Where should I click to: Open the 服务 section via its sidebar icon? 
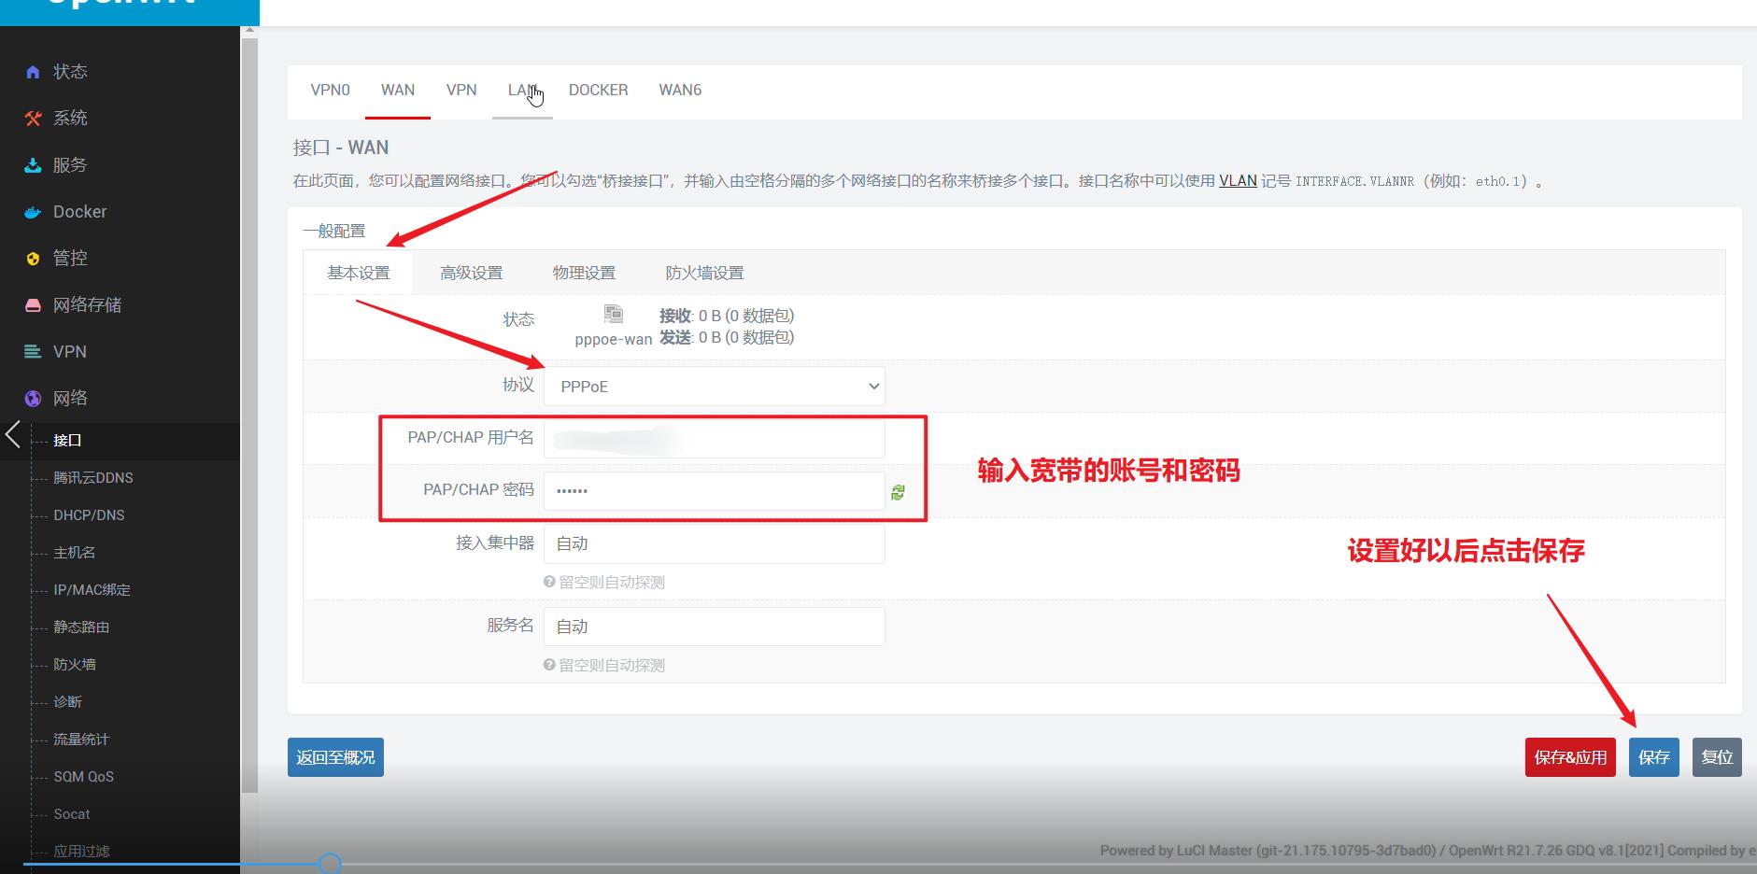33,164
